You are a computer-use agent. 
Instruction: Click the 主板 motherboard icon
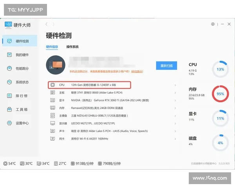click(x=52, y=92)
